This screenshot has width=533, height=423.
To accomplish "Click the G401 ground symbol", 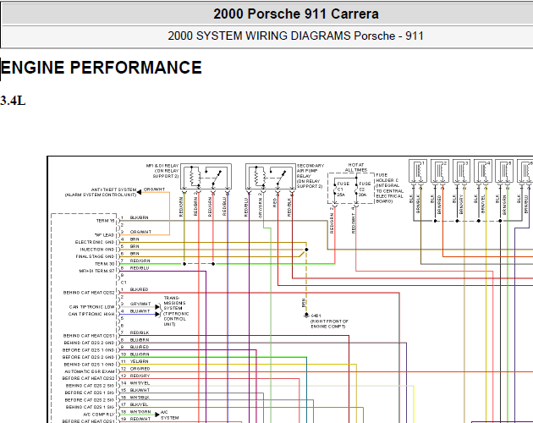I will coord(306,316).
